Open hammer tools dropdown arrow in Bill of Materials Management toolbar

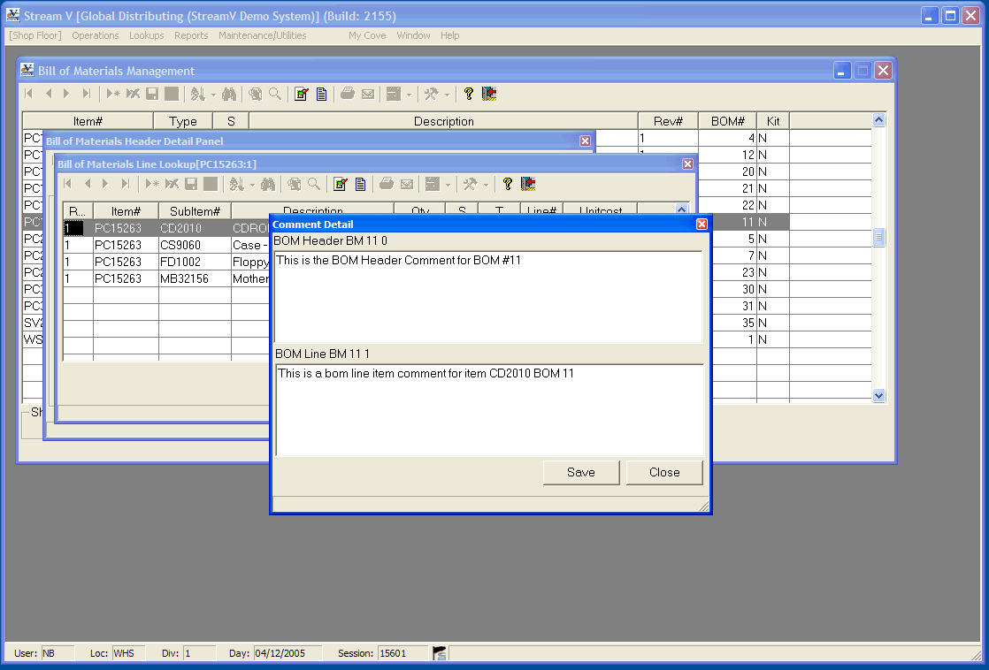click(x=448, y=95)
